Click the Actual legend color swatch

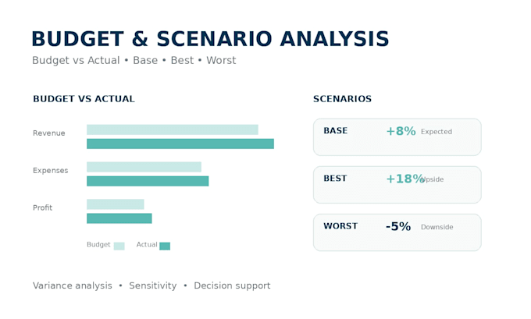(x=165, y=246)
